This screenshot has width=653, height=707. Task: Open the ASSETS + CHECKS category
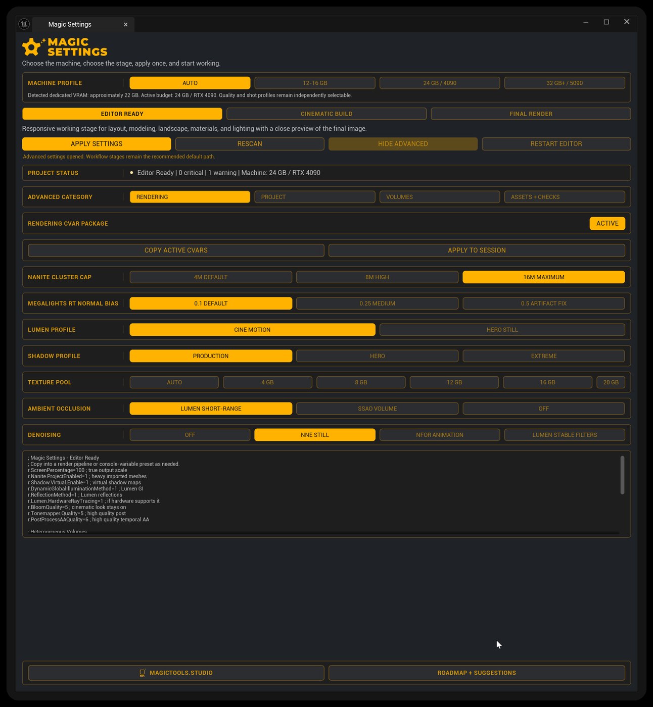565,197
